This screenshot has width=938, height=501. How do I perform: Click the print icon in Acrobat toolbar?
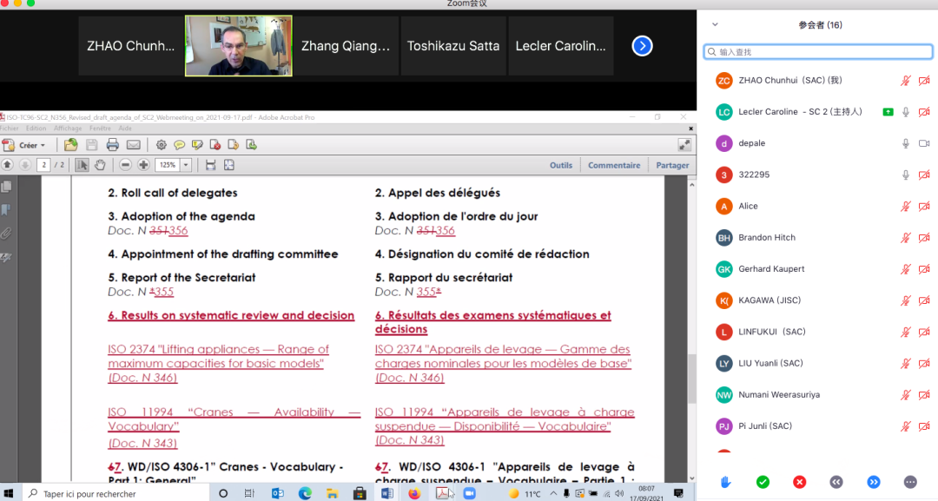(x=112, y=145)
